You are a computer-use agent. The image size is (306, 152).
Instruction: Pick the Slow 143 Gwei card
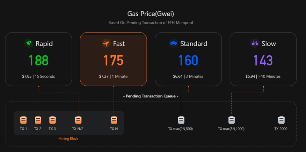tap(263, 59)
